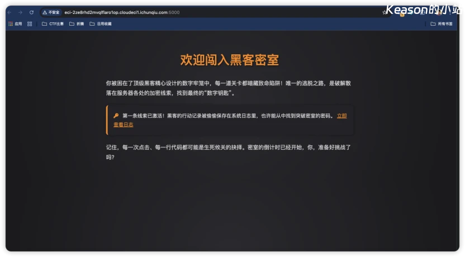Click the first intro paragraph text
This screenshot has width=465, height=257.
(228, 88)
